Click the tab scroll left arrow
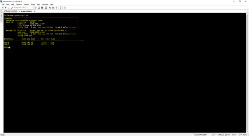The image size is (249, 136). pos(245,11)
